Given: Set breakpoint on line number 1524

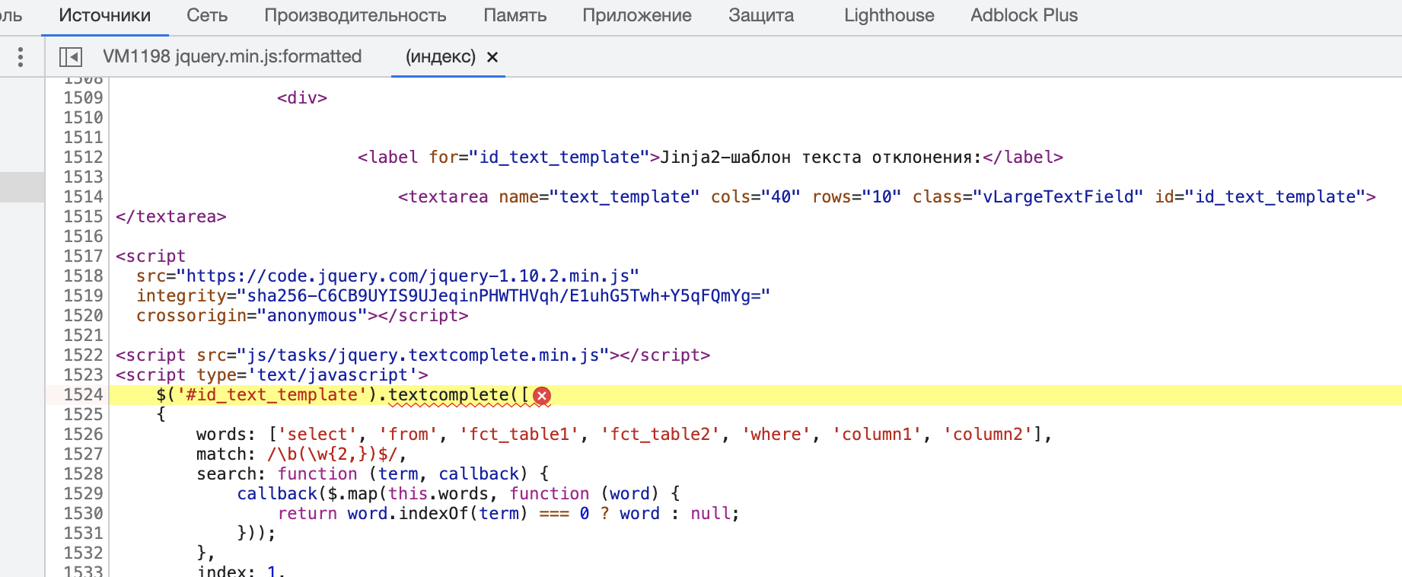Looking at the screenshot, I should pyautogui.click(x=83, y=394).
